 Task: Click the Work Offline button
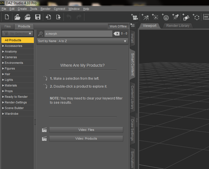(x=118, y=26)
